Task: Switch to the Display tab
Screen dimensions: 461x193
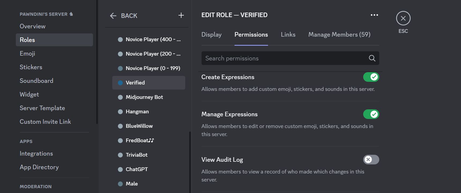Action: [x=211, y=34]
